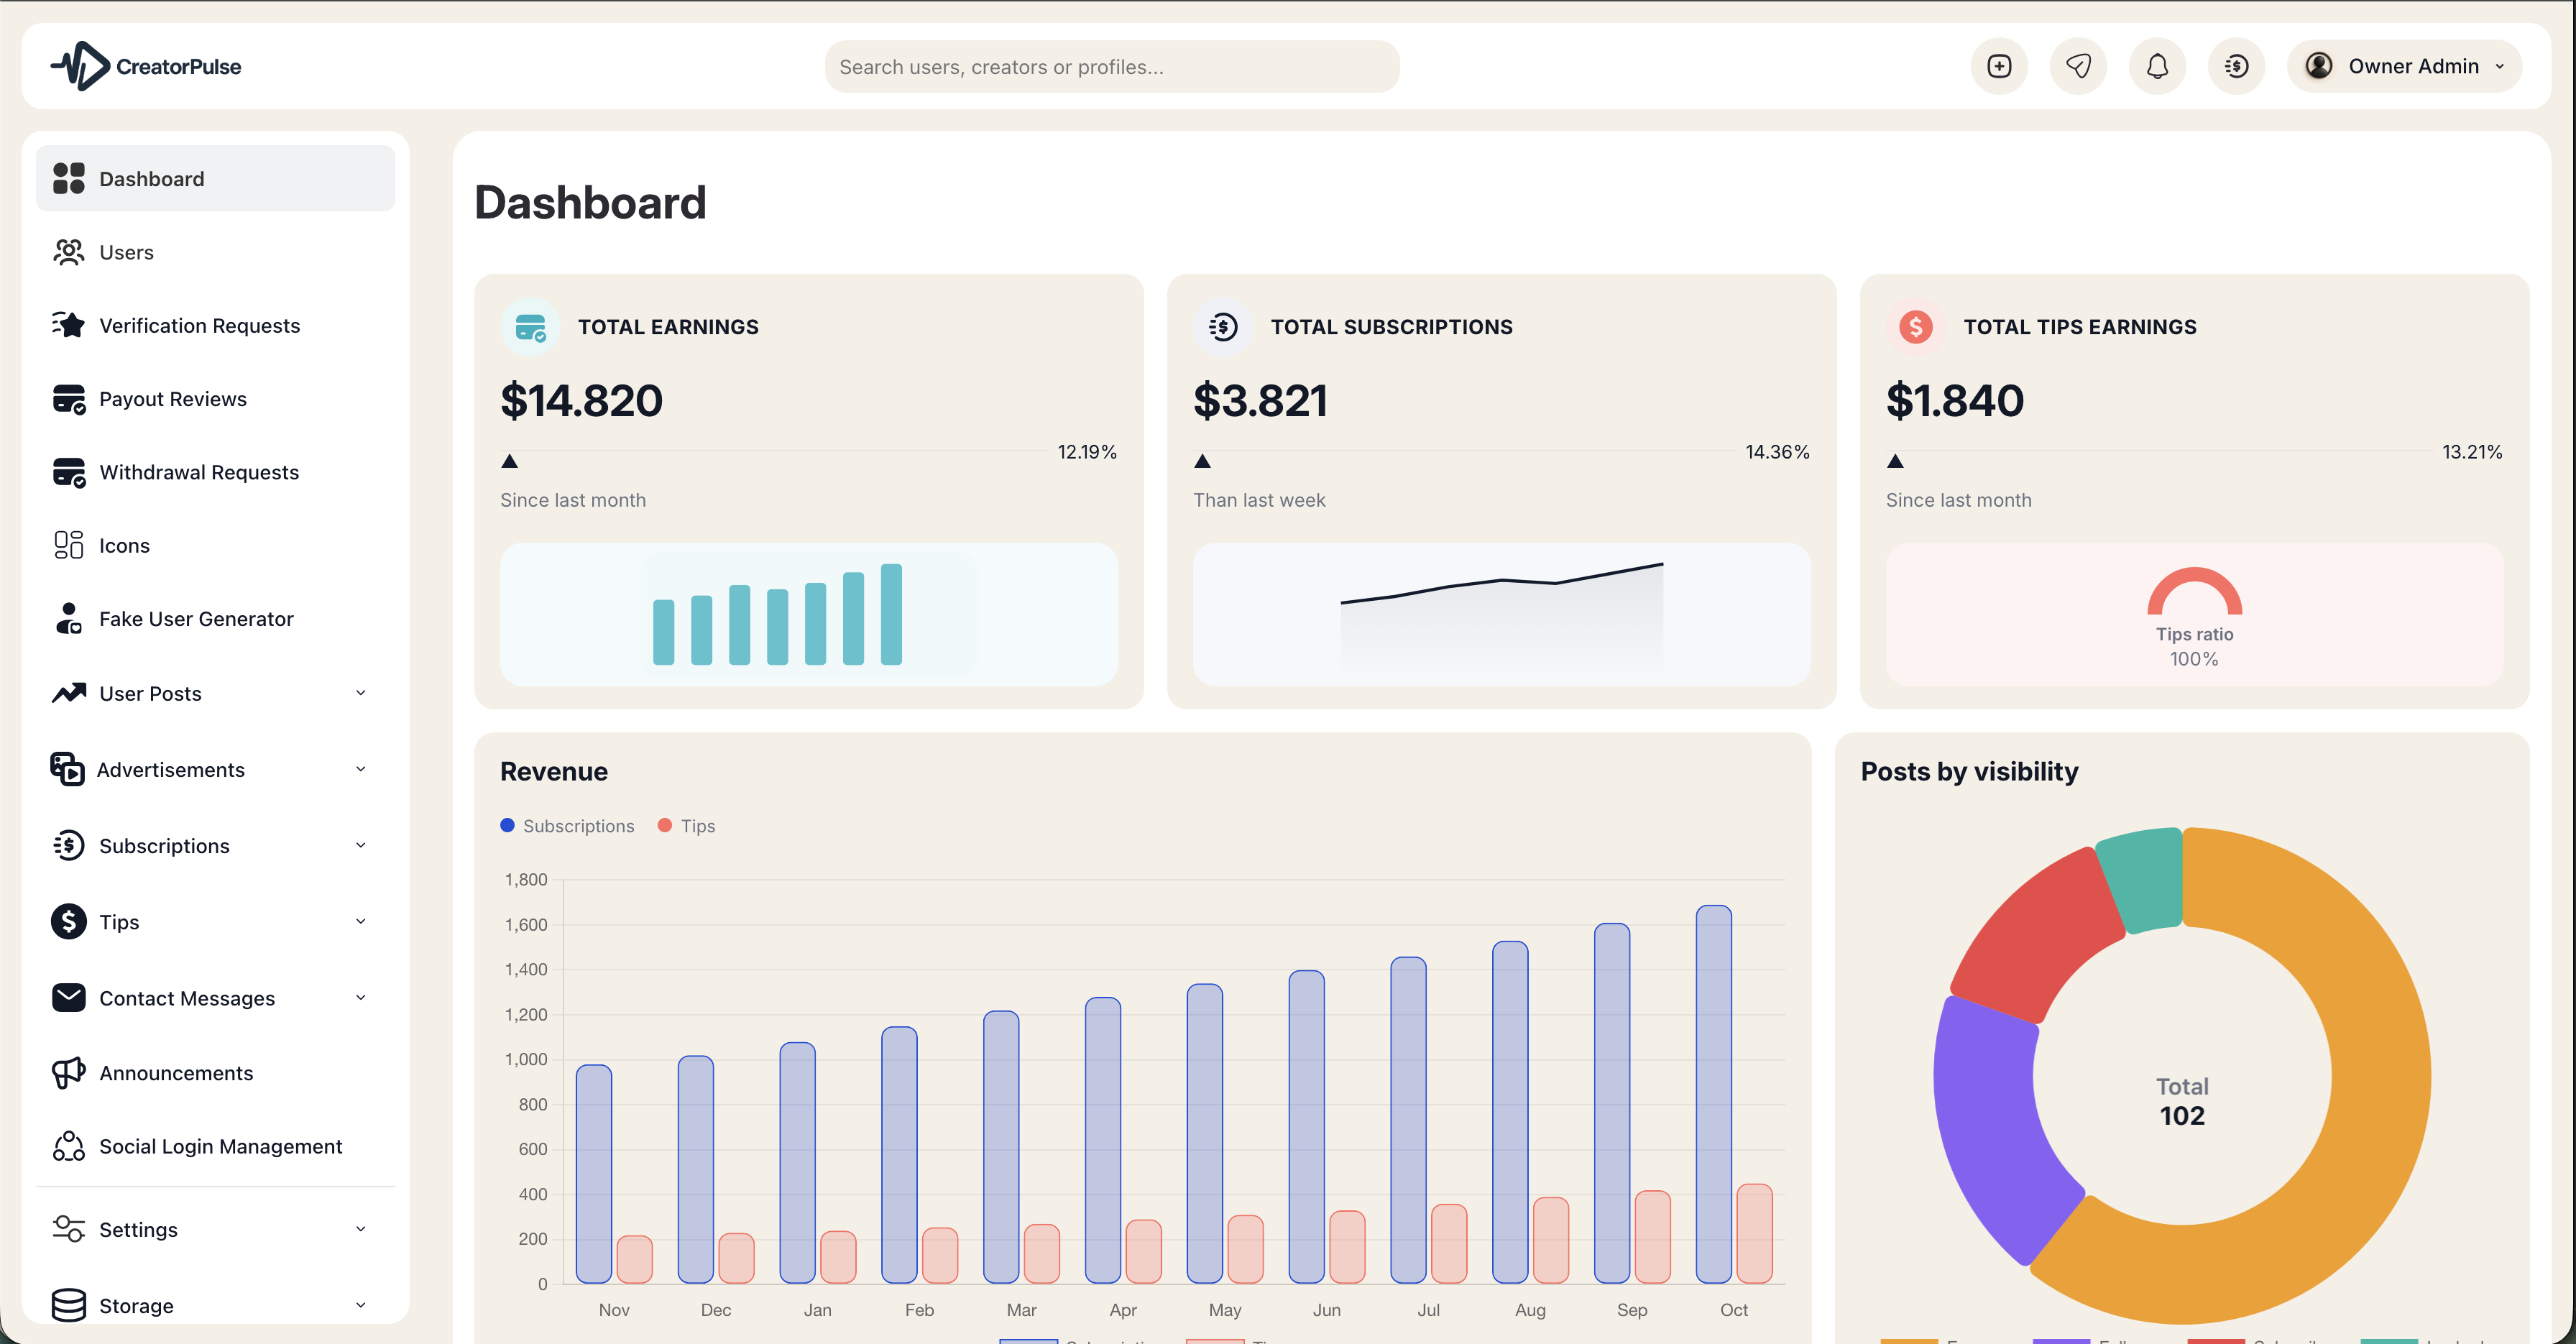
Task: Click the sidebar Subscriptions dollar icon
Action: pos(68,845)
